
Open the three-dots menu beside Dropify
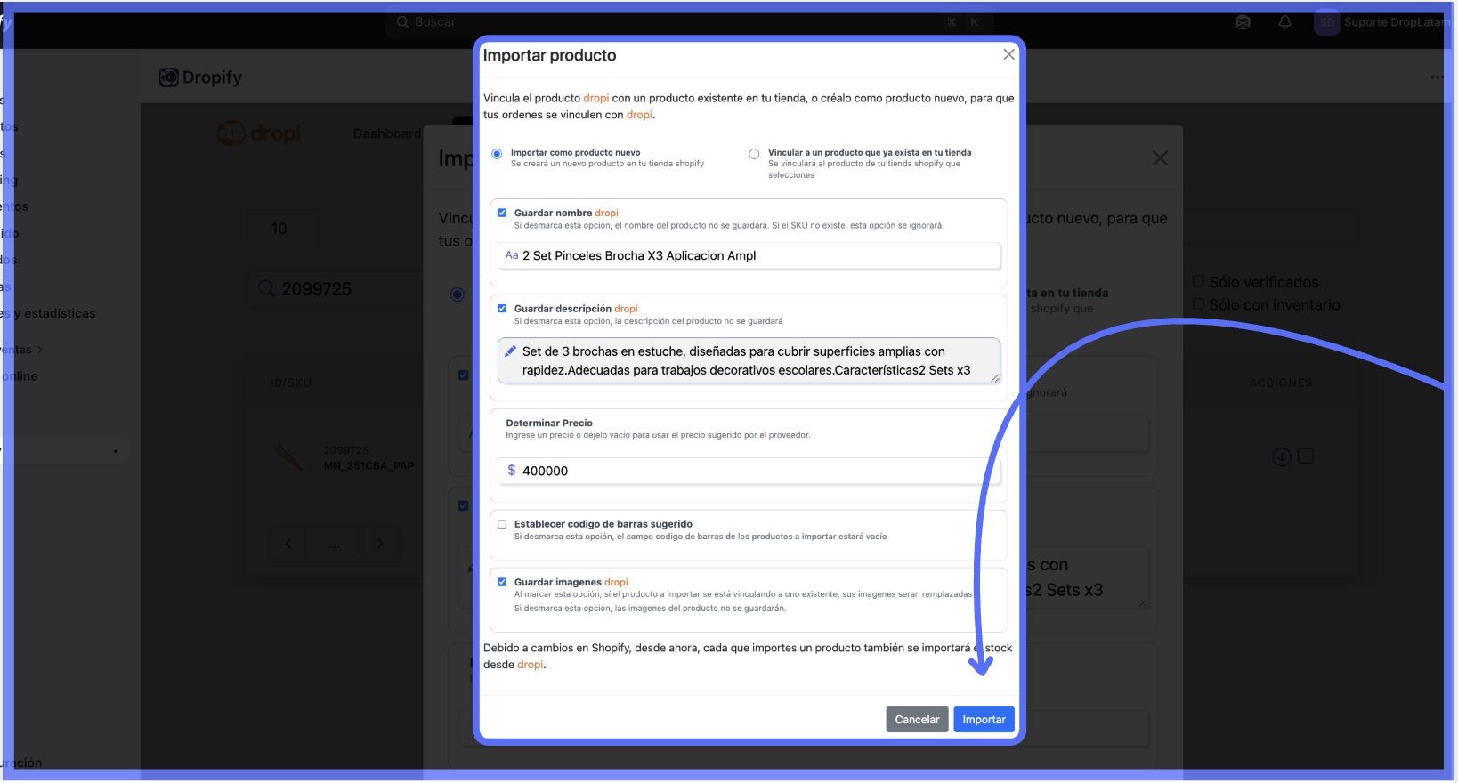[x=1437, y=77]
